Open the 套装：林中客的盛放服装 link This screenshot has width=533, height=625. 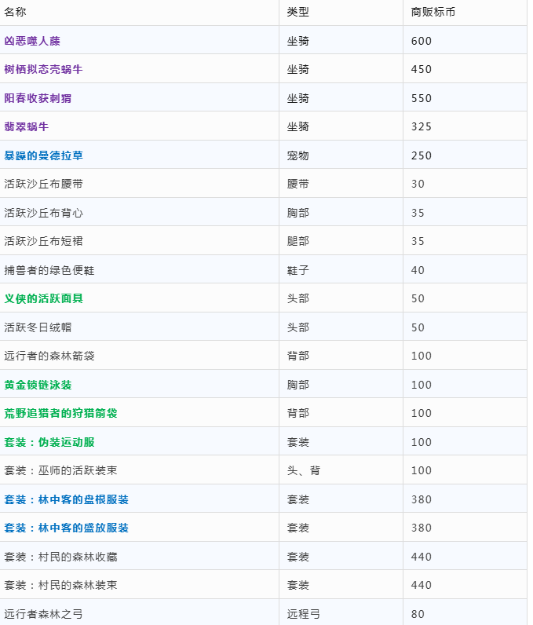click(x=66, y=528)
